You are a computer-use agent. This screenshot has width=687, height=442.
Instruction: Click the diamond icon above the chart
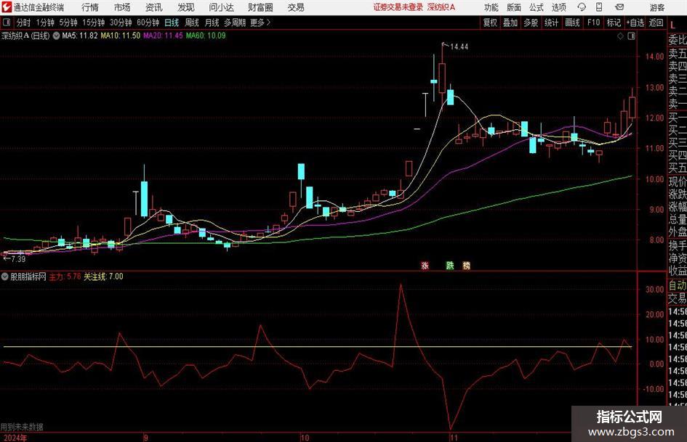[x=620, y=36]
